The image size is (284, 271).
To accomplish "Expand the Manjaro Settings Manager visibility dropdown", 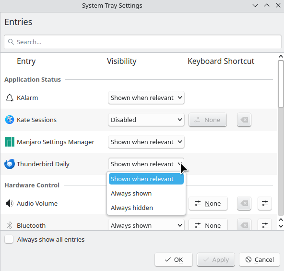I will 146,142.
